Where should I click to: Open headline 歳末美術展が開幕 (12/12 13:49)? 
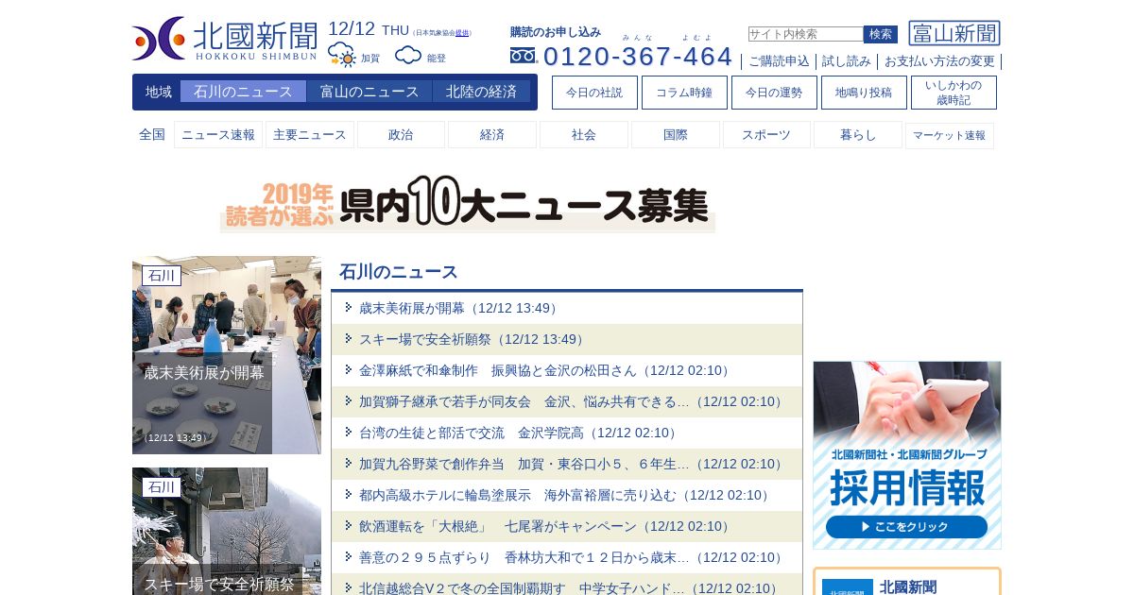[460, 308]
